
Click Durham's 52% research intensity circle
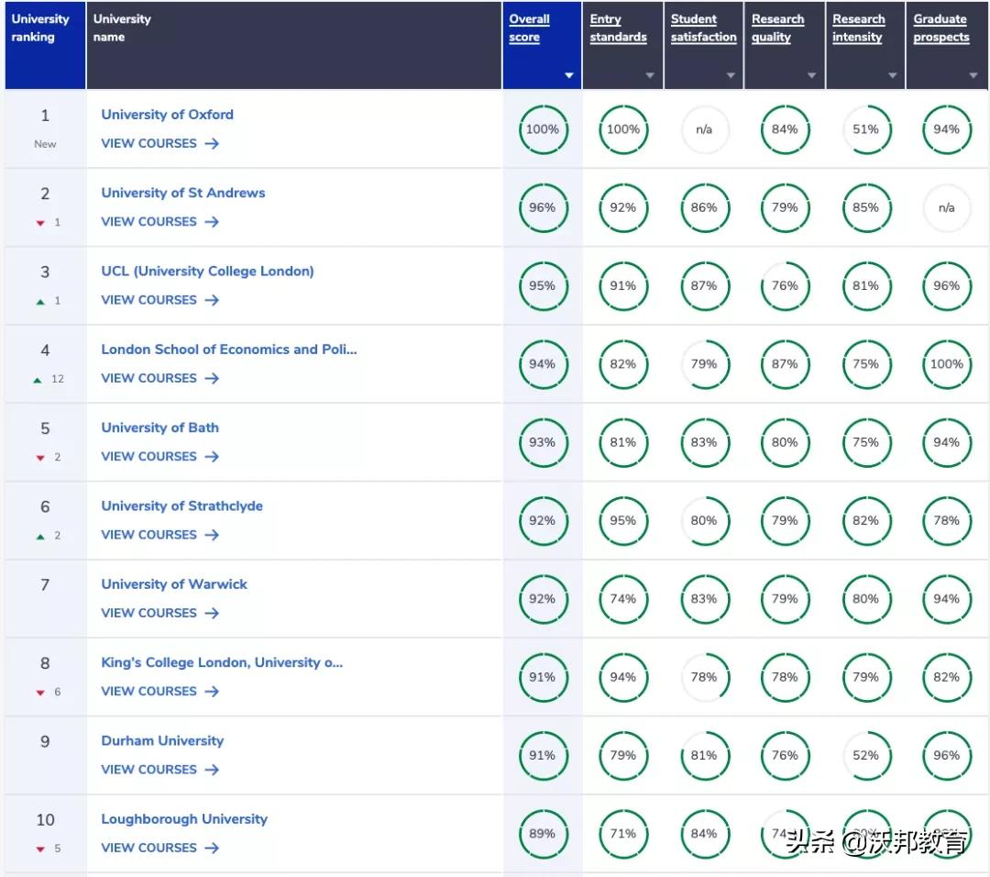pyautogui.click(x=865, y=756)
